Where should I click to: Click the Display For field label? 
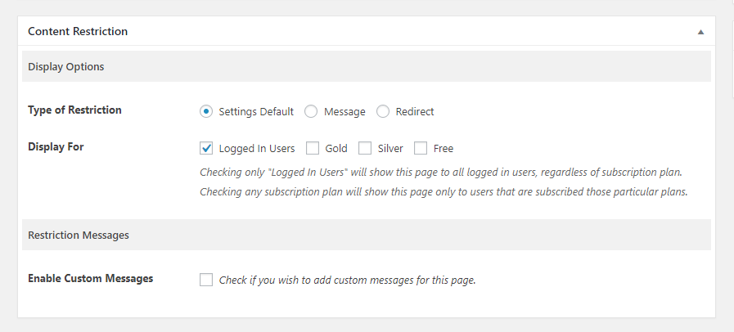56,147
